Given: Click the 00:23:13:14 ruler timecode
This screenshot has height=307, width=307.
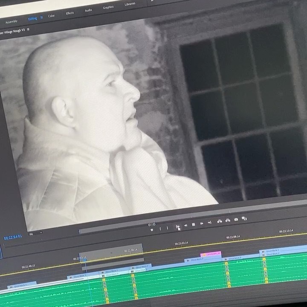Looking at the screenshot, I should [286, 231].
